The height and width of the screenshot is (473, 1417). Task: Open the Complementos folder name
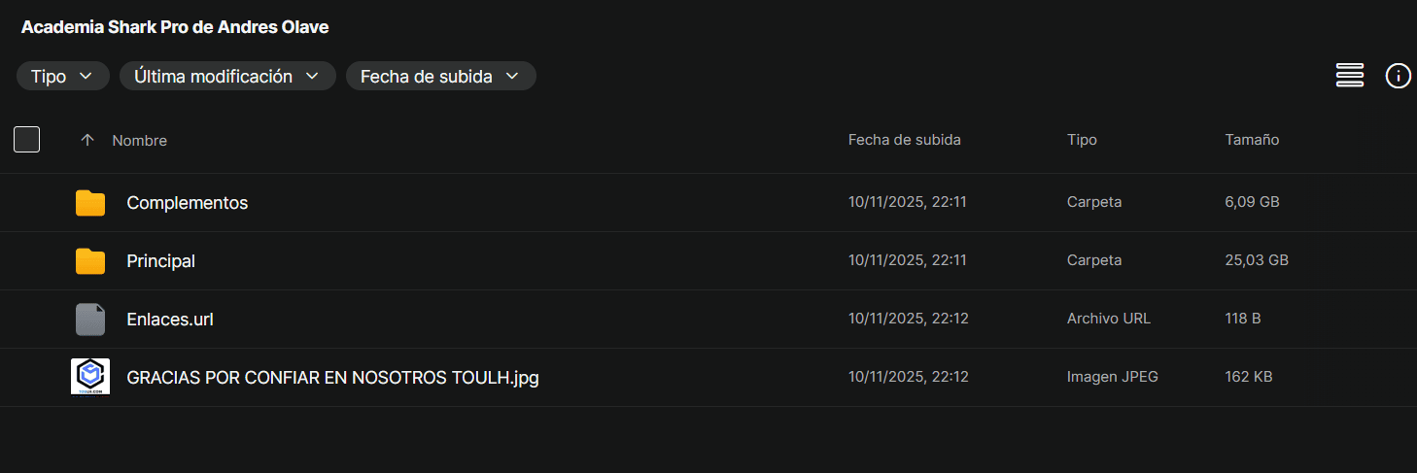pos(188,203)
